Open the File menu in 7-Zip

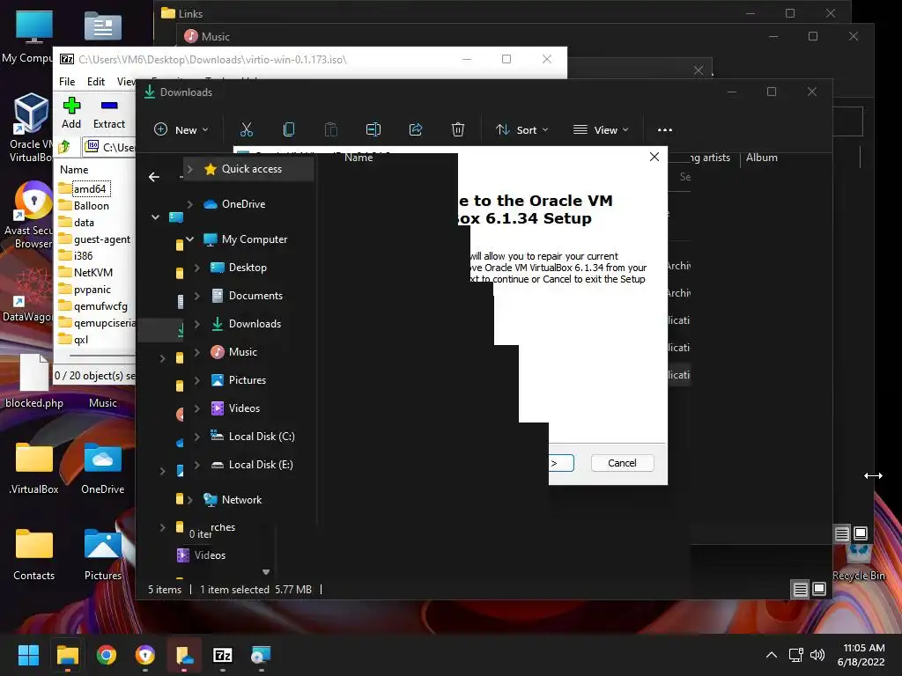pyautogui.click(x=67, y=82)
